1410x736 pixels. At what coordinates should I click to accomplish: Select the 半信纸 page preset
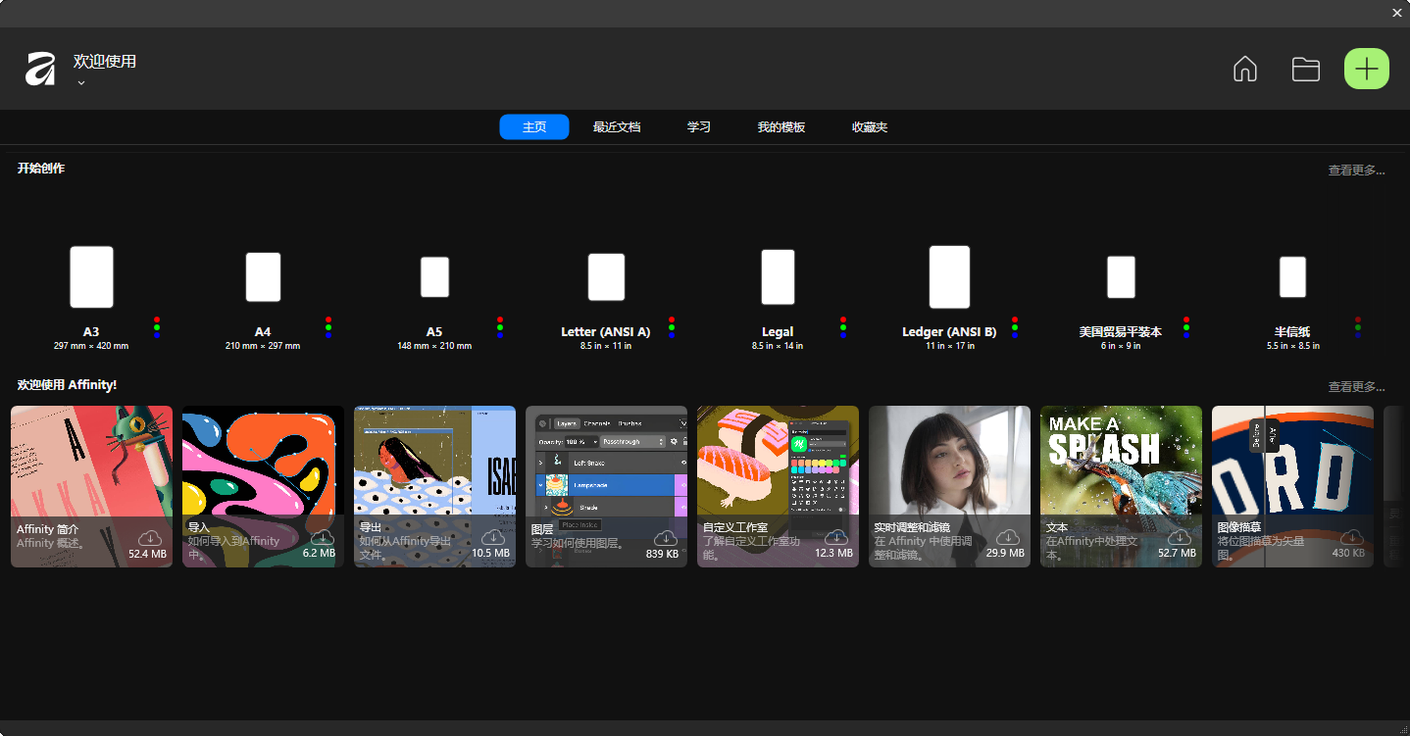pos(1292,277)
